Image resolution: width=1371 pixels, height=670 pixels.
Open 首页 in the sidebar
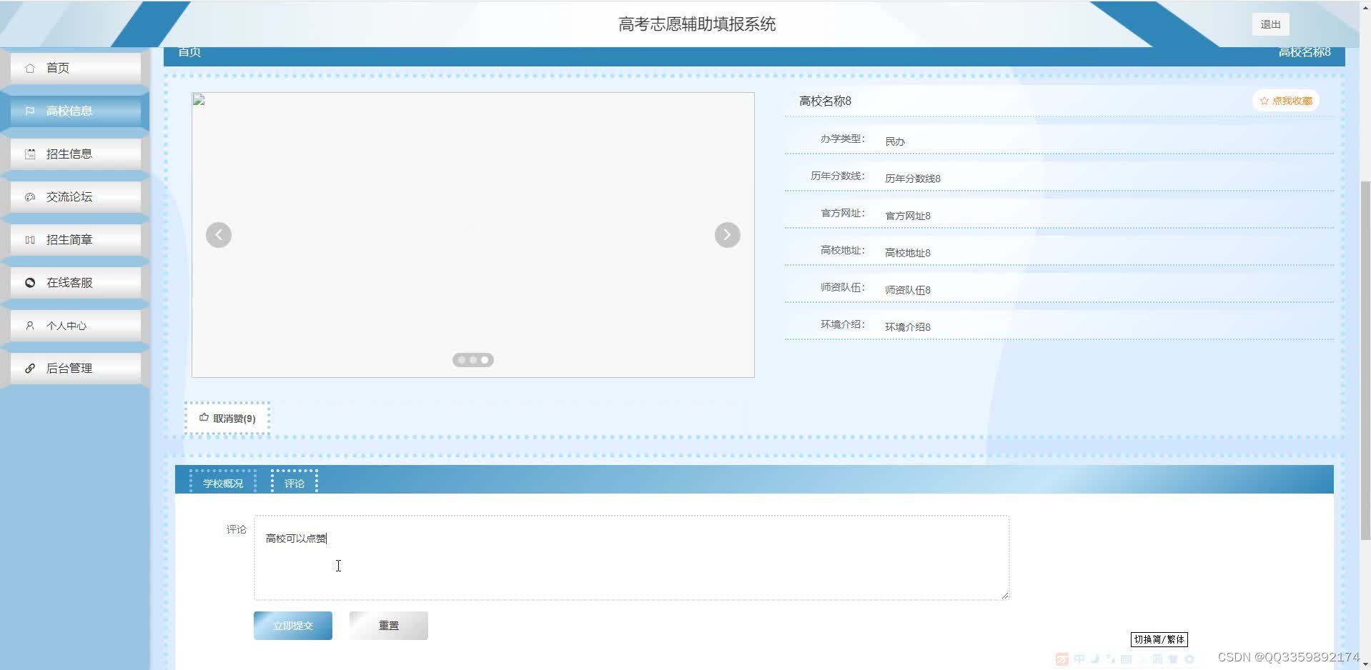pos(76,68)
